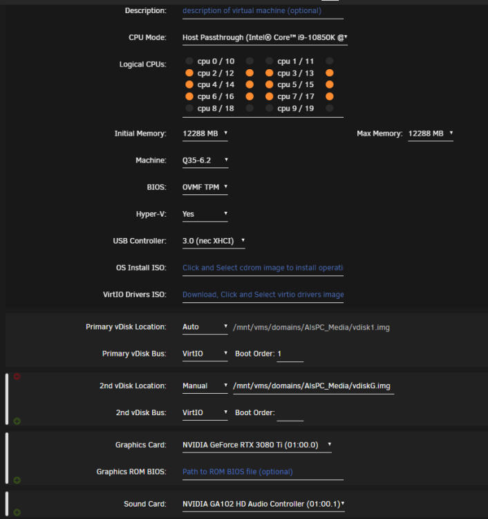The height and width of the screenshot is (519, 488).
Task: Disable logical cpu 4 toggle
Action: coord(189,84)
